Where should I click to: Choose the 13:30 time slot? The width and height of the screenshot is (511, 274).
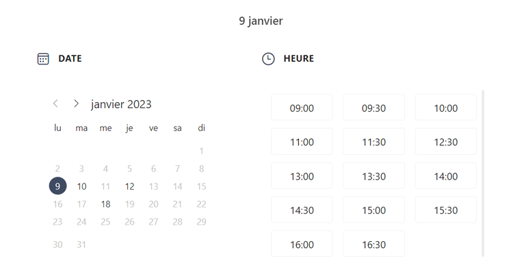tap(374, 176)
